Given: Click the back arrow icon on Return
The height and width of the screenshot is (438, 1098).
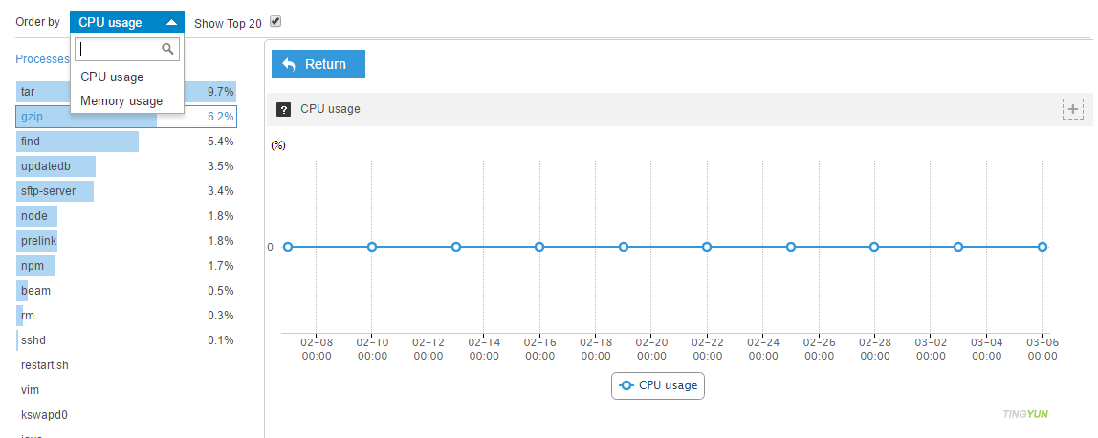Looking at the screenshot, I should (x=289, y=64).
